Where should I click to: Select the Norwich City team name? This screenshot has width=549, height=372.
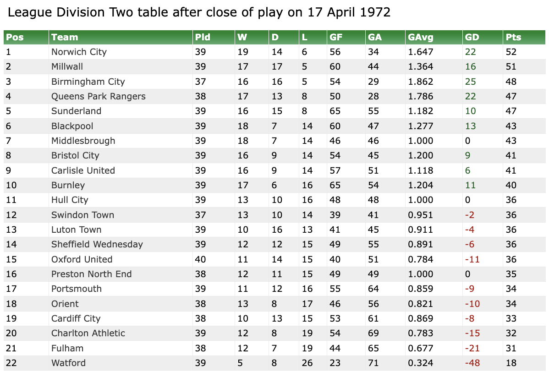(79, 52)
